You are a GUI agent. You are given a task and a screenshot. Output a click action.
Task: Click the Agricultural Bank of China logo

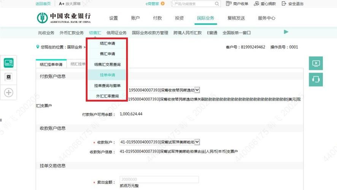[x=64, y=18]
